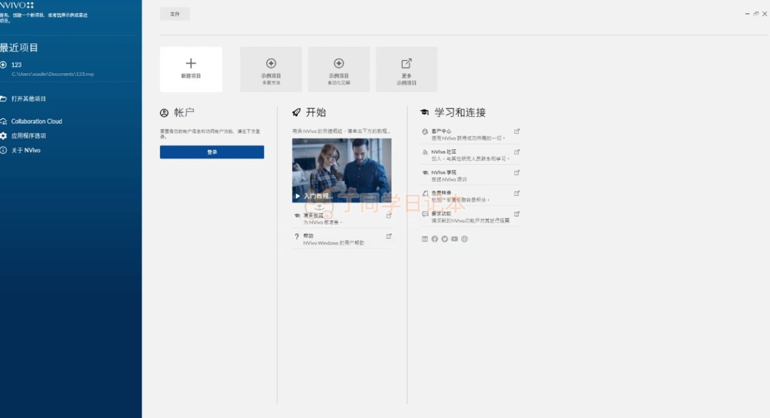Open the 文件 menu
The image size is (770, 418).
(x=175, y=14)
